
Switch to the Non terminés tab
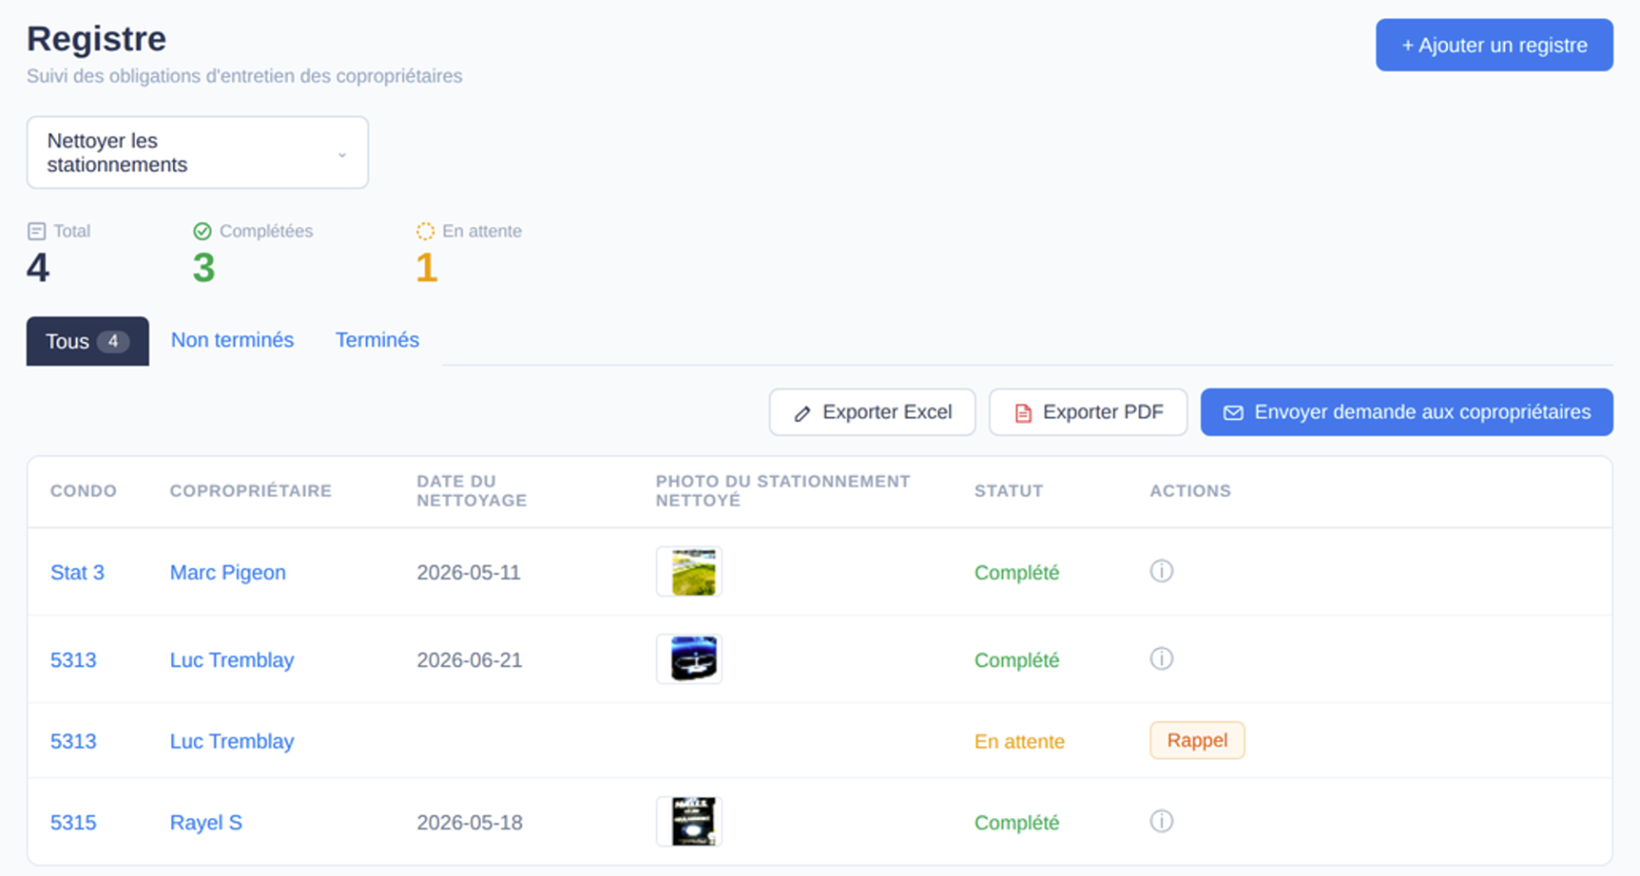coord(232,340)
